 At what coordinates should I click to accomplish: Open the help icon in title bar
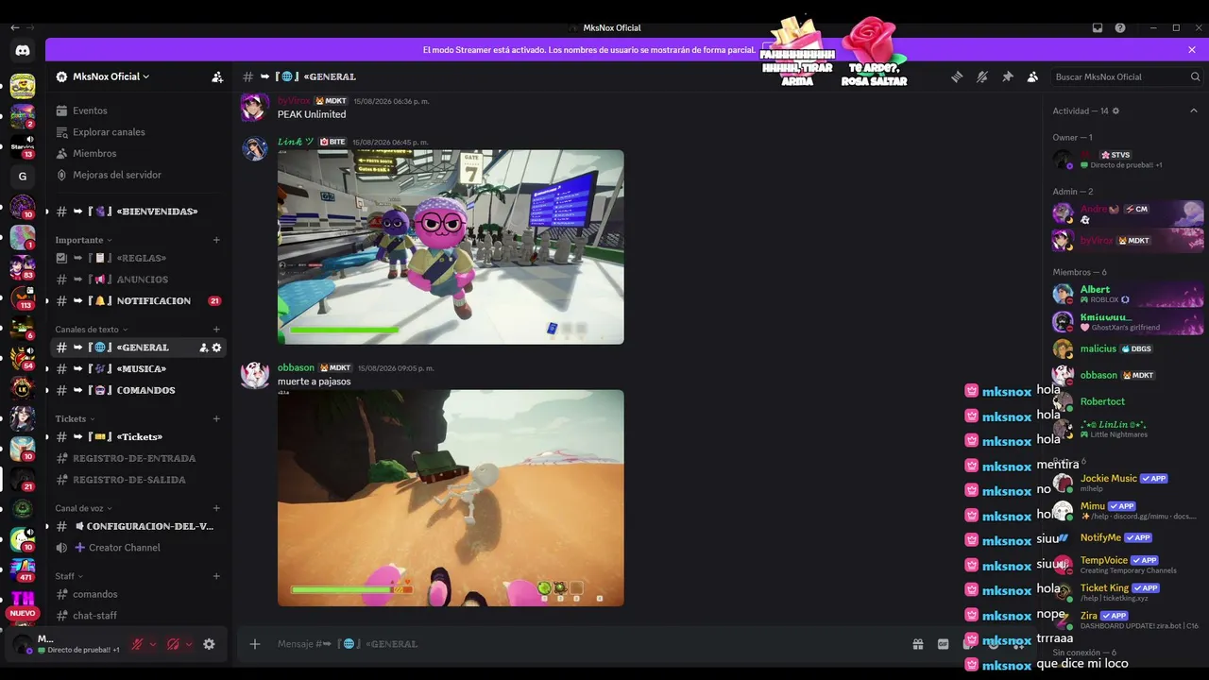pyautogui.click(x=1120, y=27)
